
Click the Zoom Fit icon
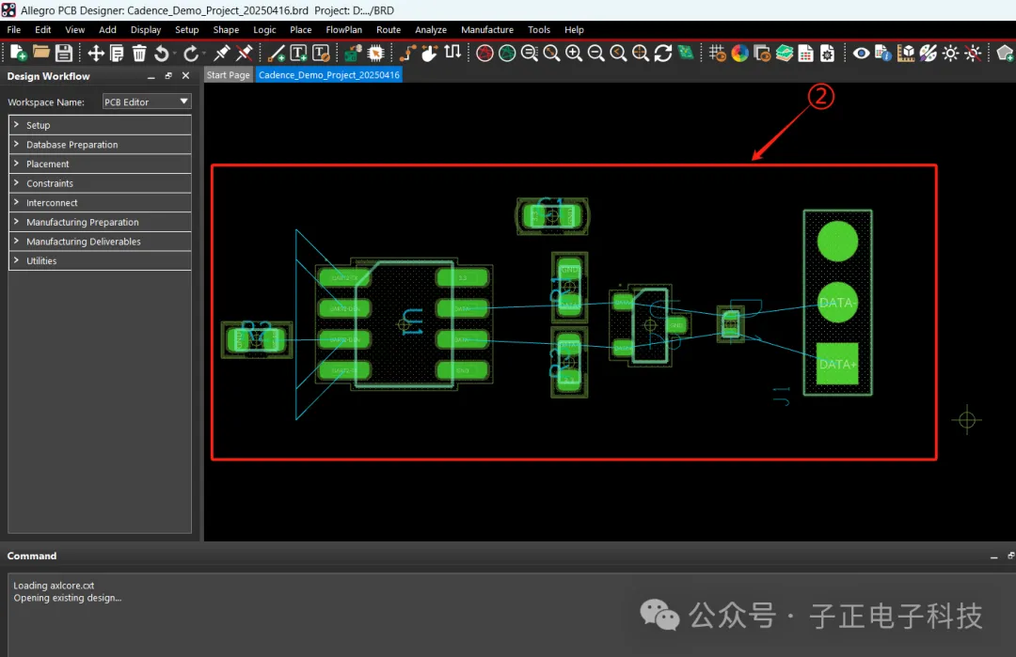pos(551,53)
